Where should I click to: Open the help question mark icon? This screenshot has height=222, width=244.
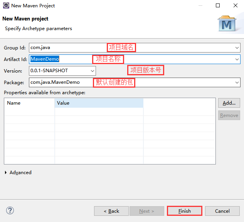[x=10, y=210]
